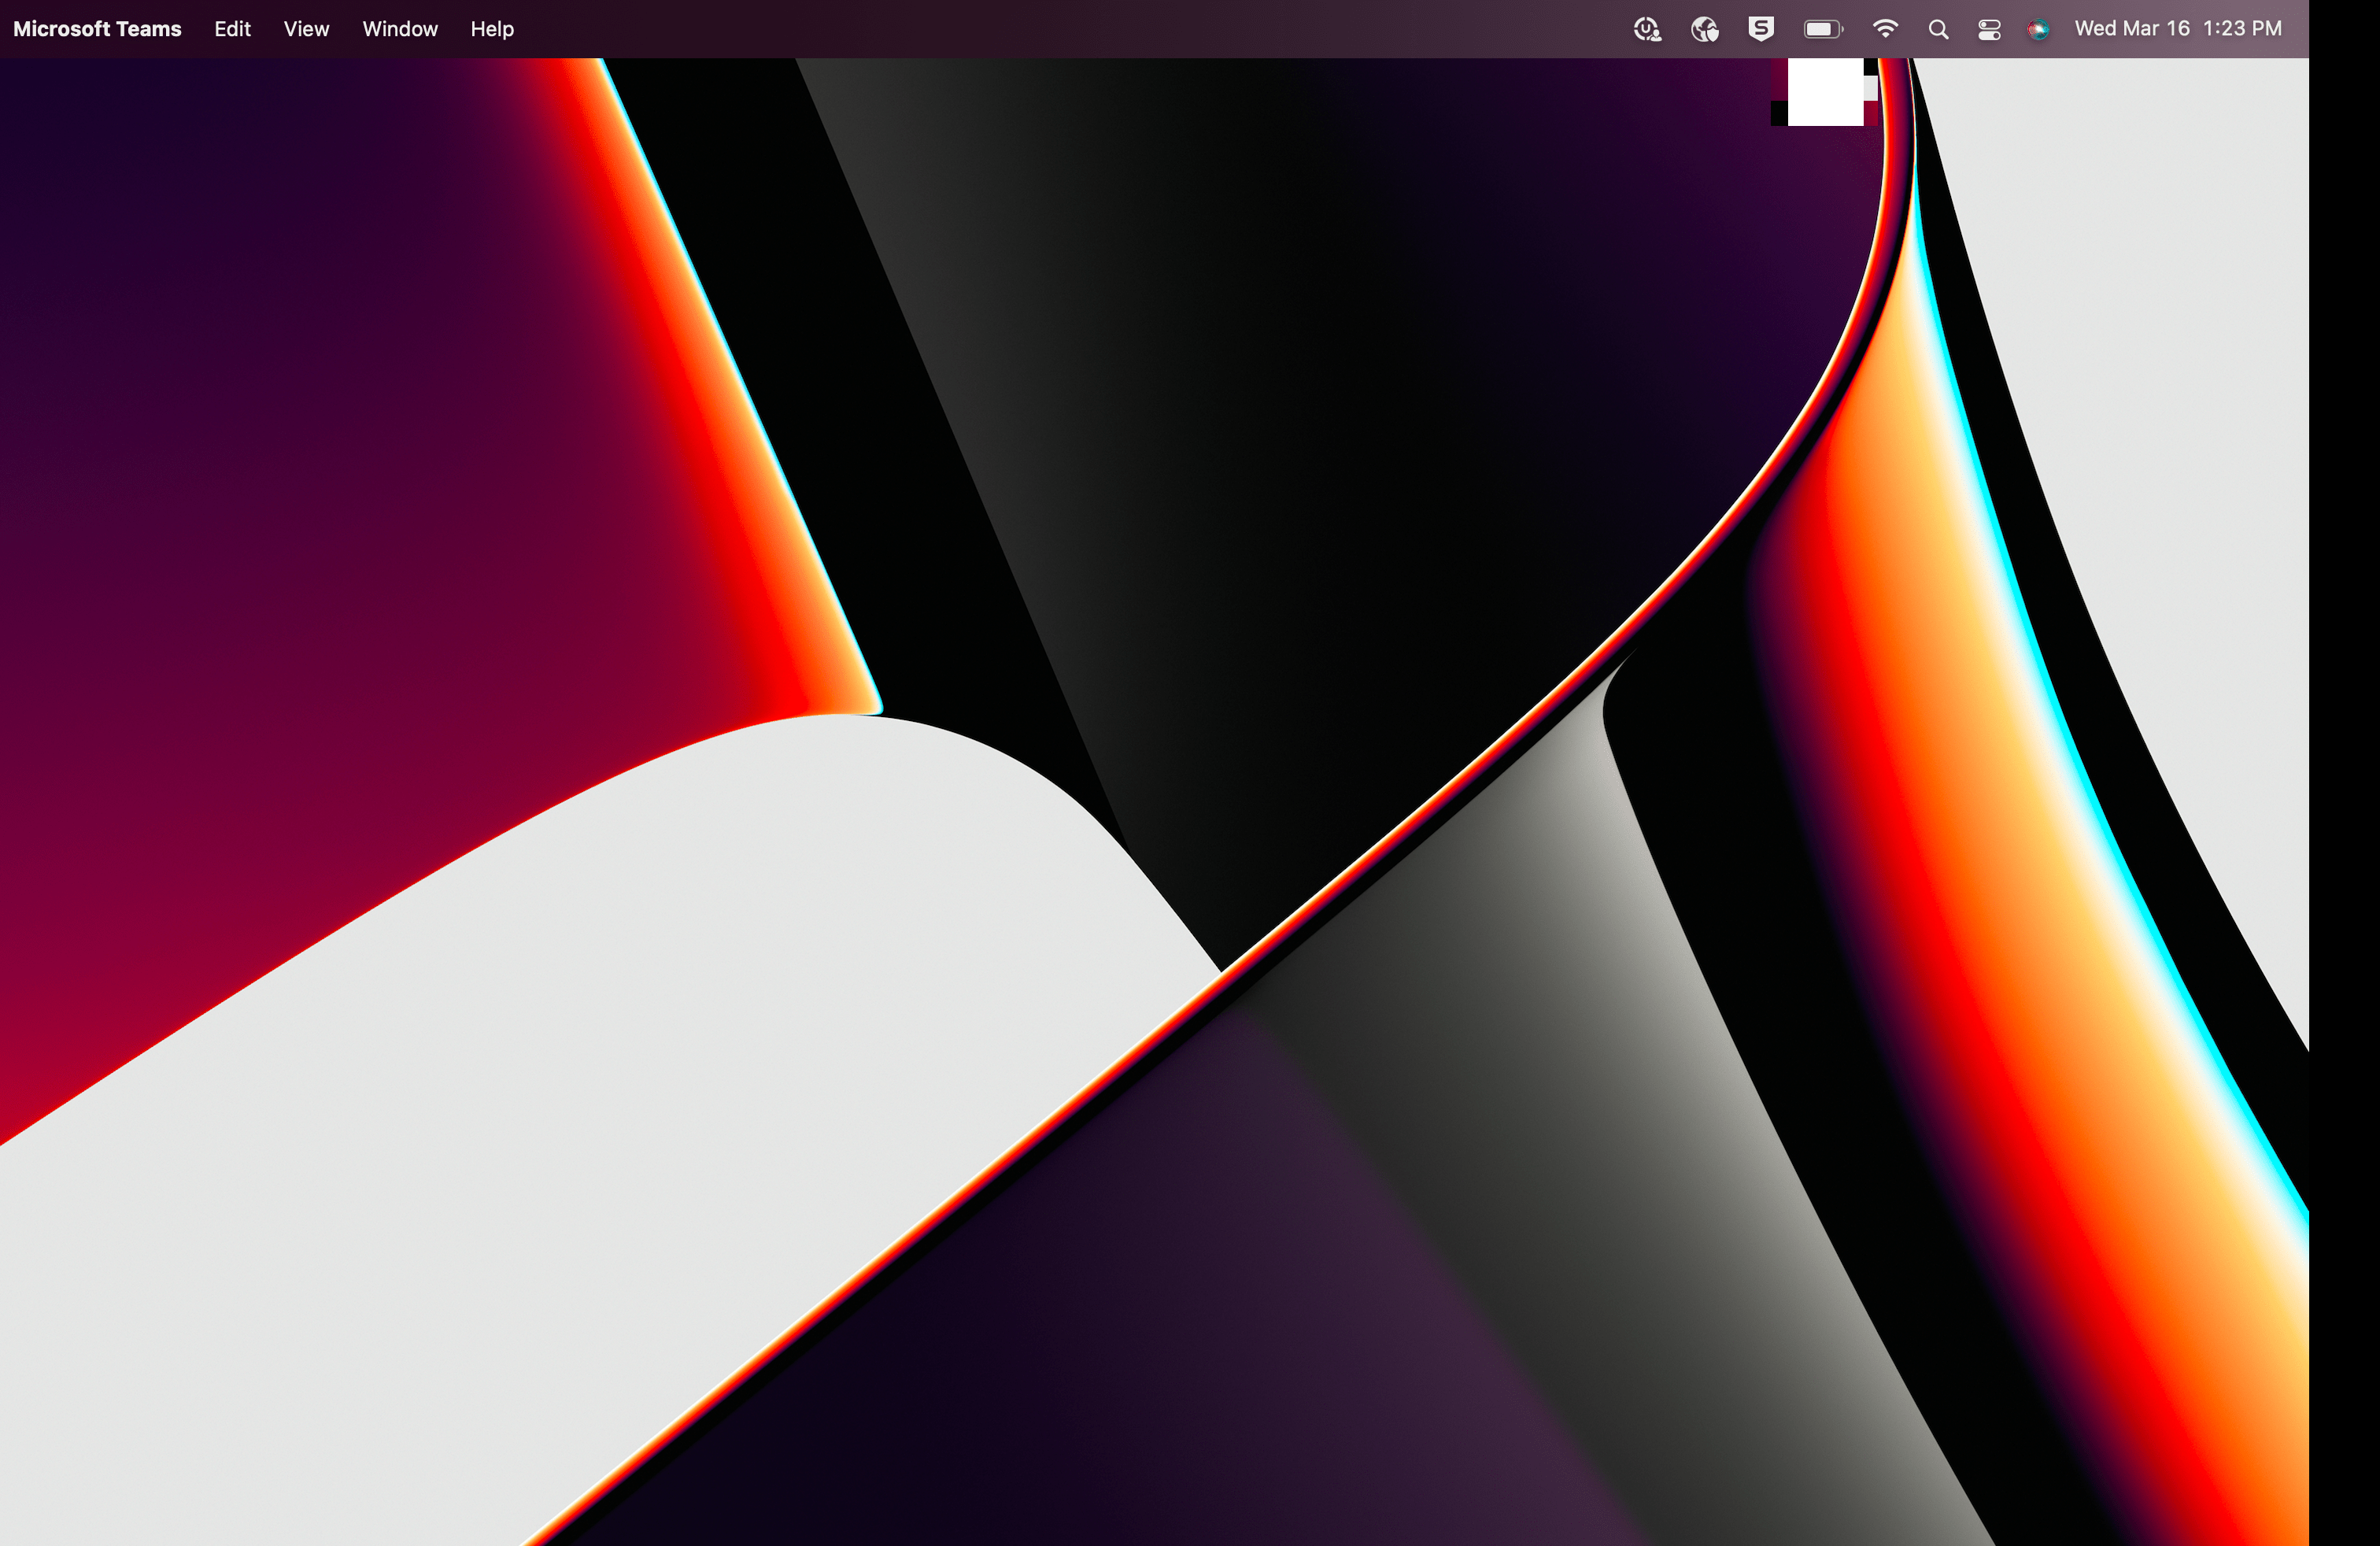Open the Wi-Fi status menu
Screen dimensions: 2380x1546
(x=1885, y=29)
